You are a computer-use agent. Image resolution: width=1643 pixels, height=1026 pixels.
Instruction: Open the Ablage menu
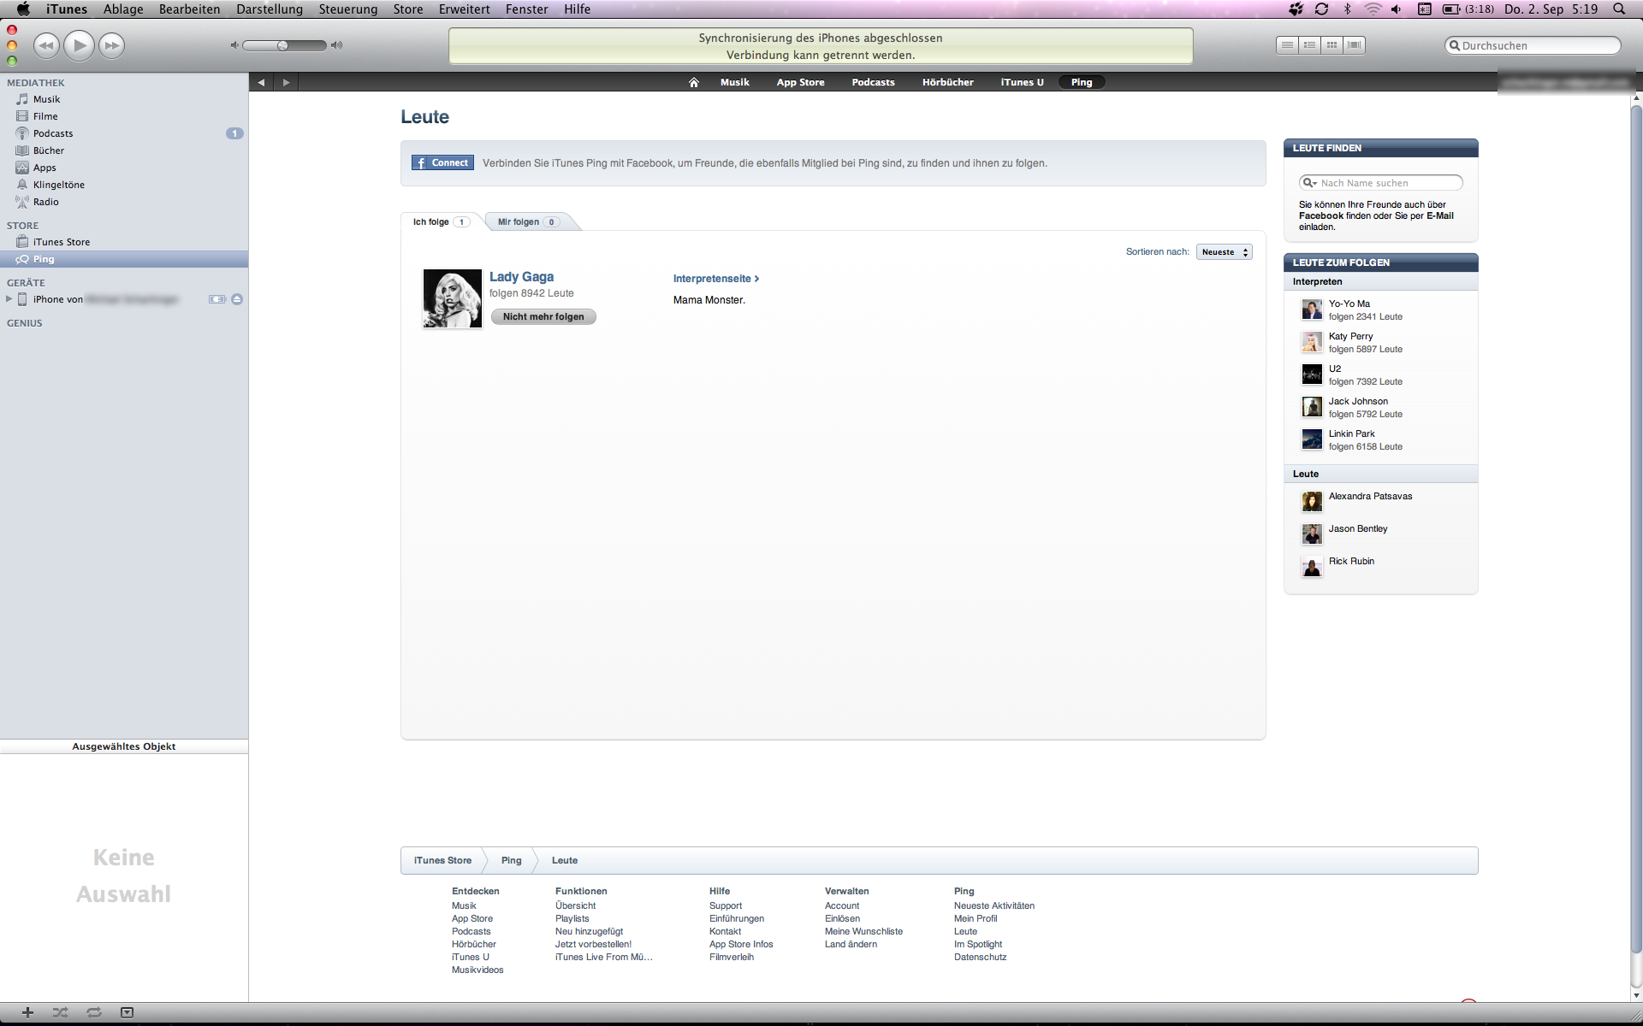tap(123, 9)
